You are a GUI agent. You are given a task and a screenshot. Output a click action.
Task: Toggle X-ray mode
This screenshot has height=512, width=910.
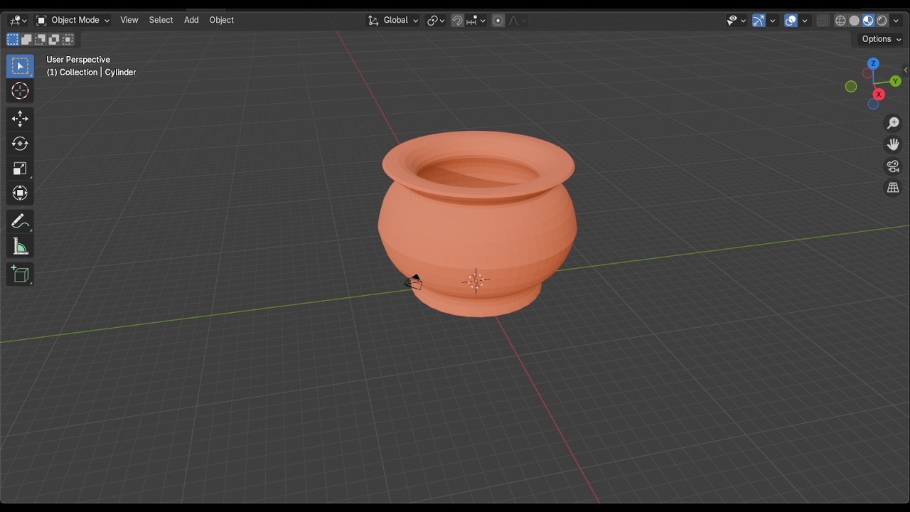click(823, 21)
